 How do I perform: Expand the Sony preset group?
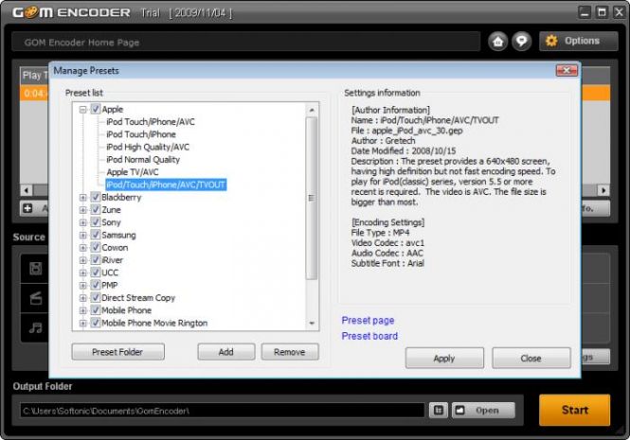pyautogui.click(x=83, y=222)
